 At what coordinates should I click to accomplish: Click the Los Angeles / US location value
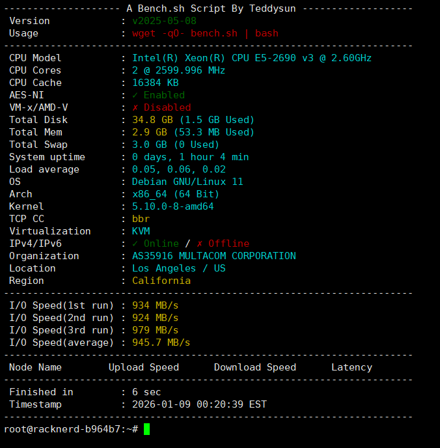click(179, 268)
